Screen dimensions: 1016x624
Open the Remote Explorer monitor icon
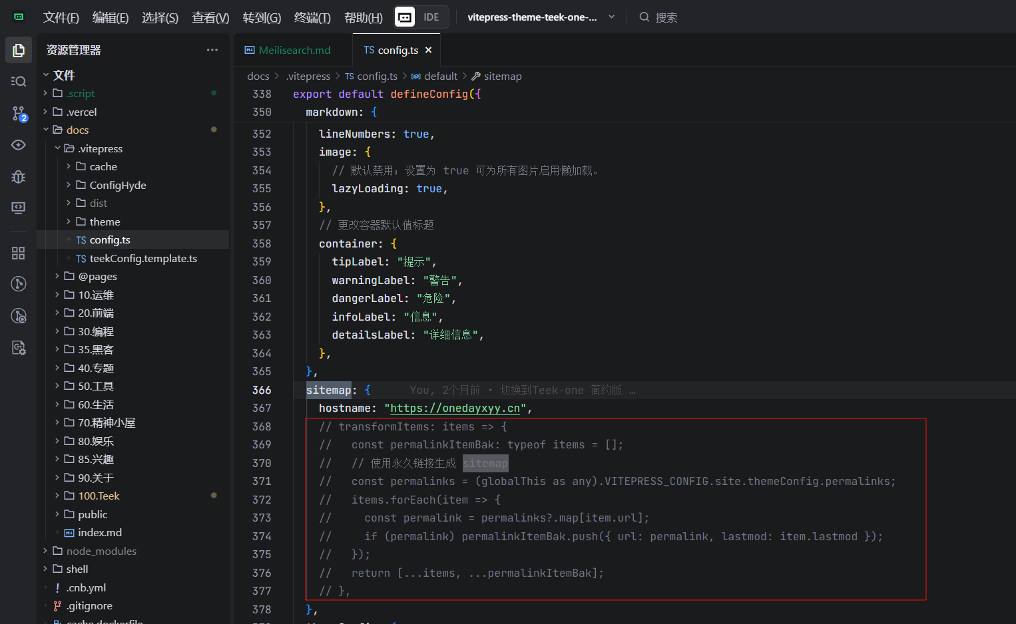click(x=19, y=208)
